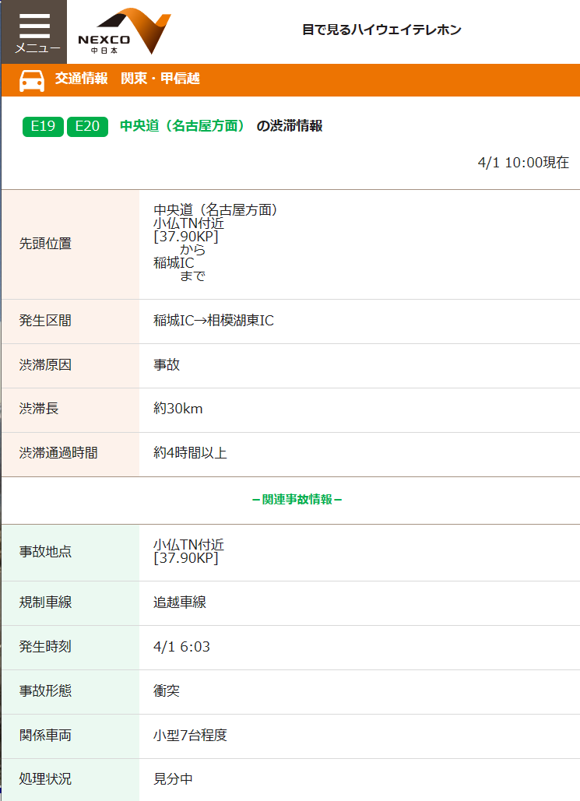The height and width of the screenshot is (801, 580).
Task: Click 小仏TN付近 in 先頭位置 row
Action: [188, 223]
